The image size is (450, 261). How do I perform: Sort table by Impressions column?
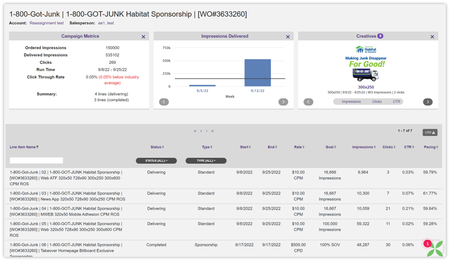pyautogui.click(x=364, y=147)
